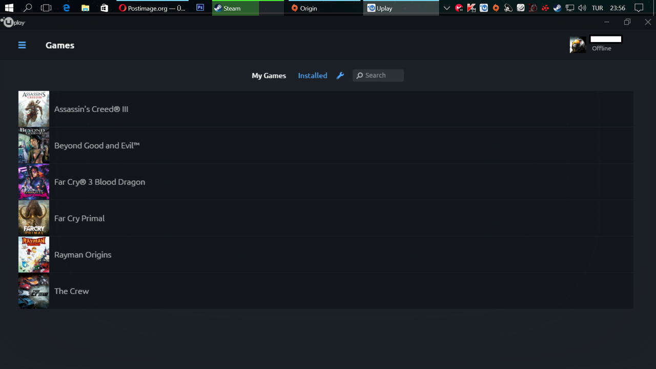Click the Origin tray icon
This screenshot has height=369, width=656.
coord(496,8)
